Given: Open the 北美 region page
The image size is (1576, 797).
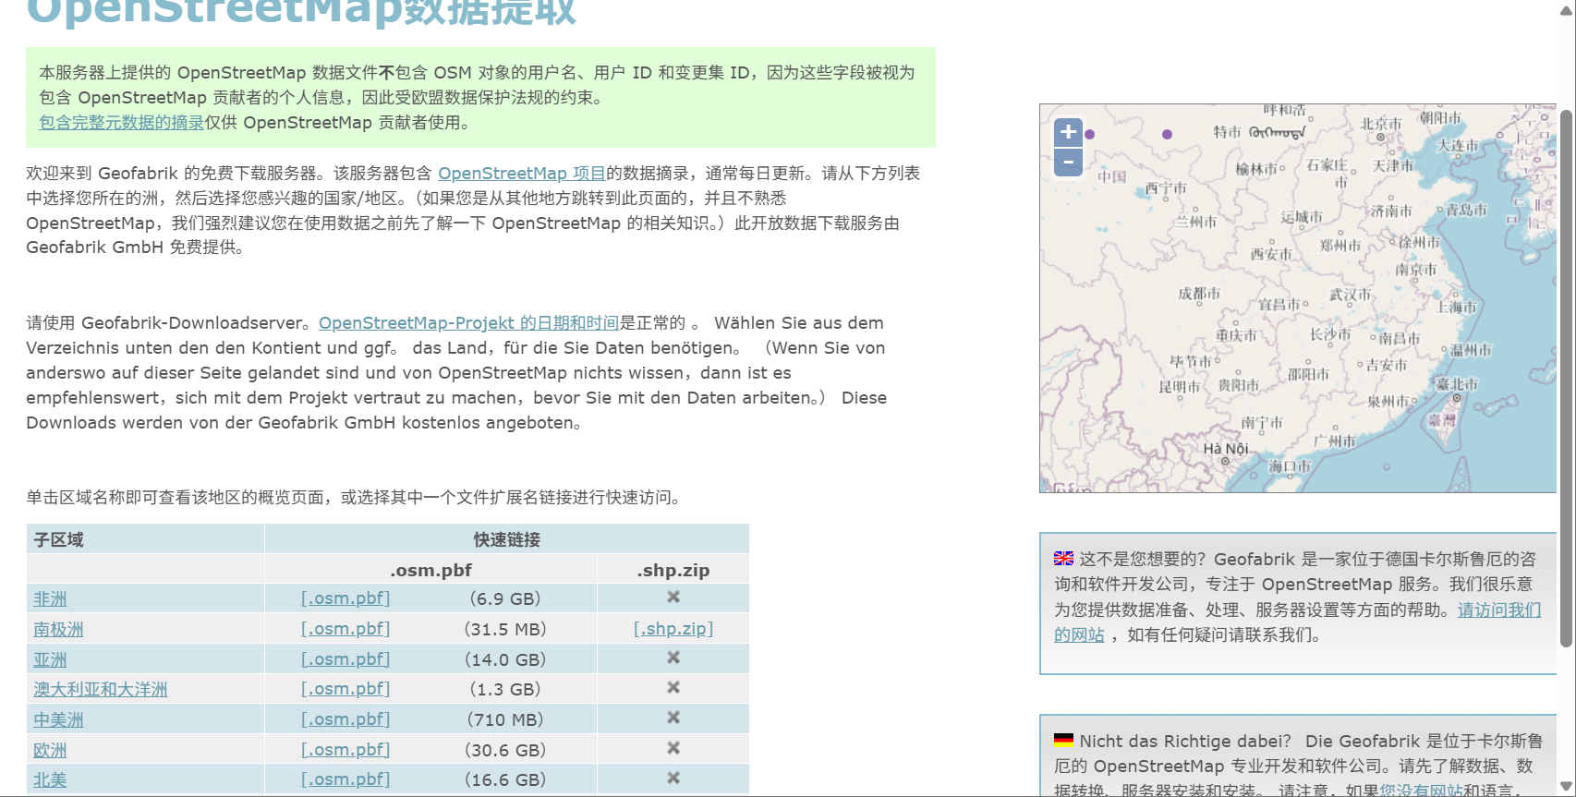Looking at the screenshot, I should click(50, 780).
